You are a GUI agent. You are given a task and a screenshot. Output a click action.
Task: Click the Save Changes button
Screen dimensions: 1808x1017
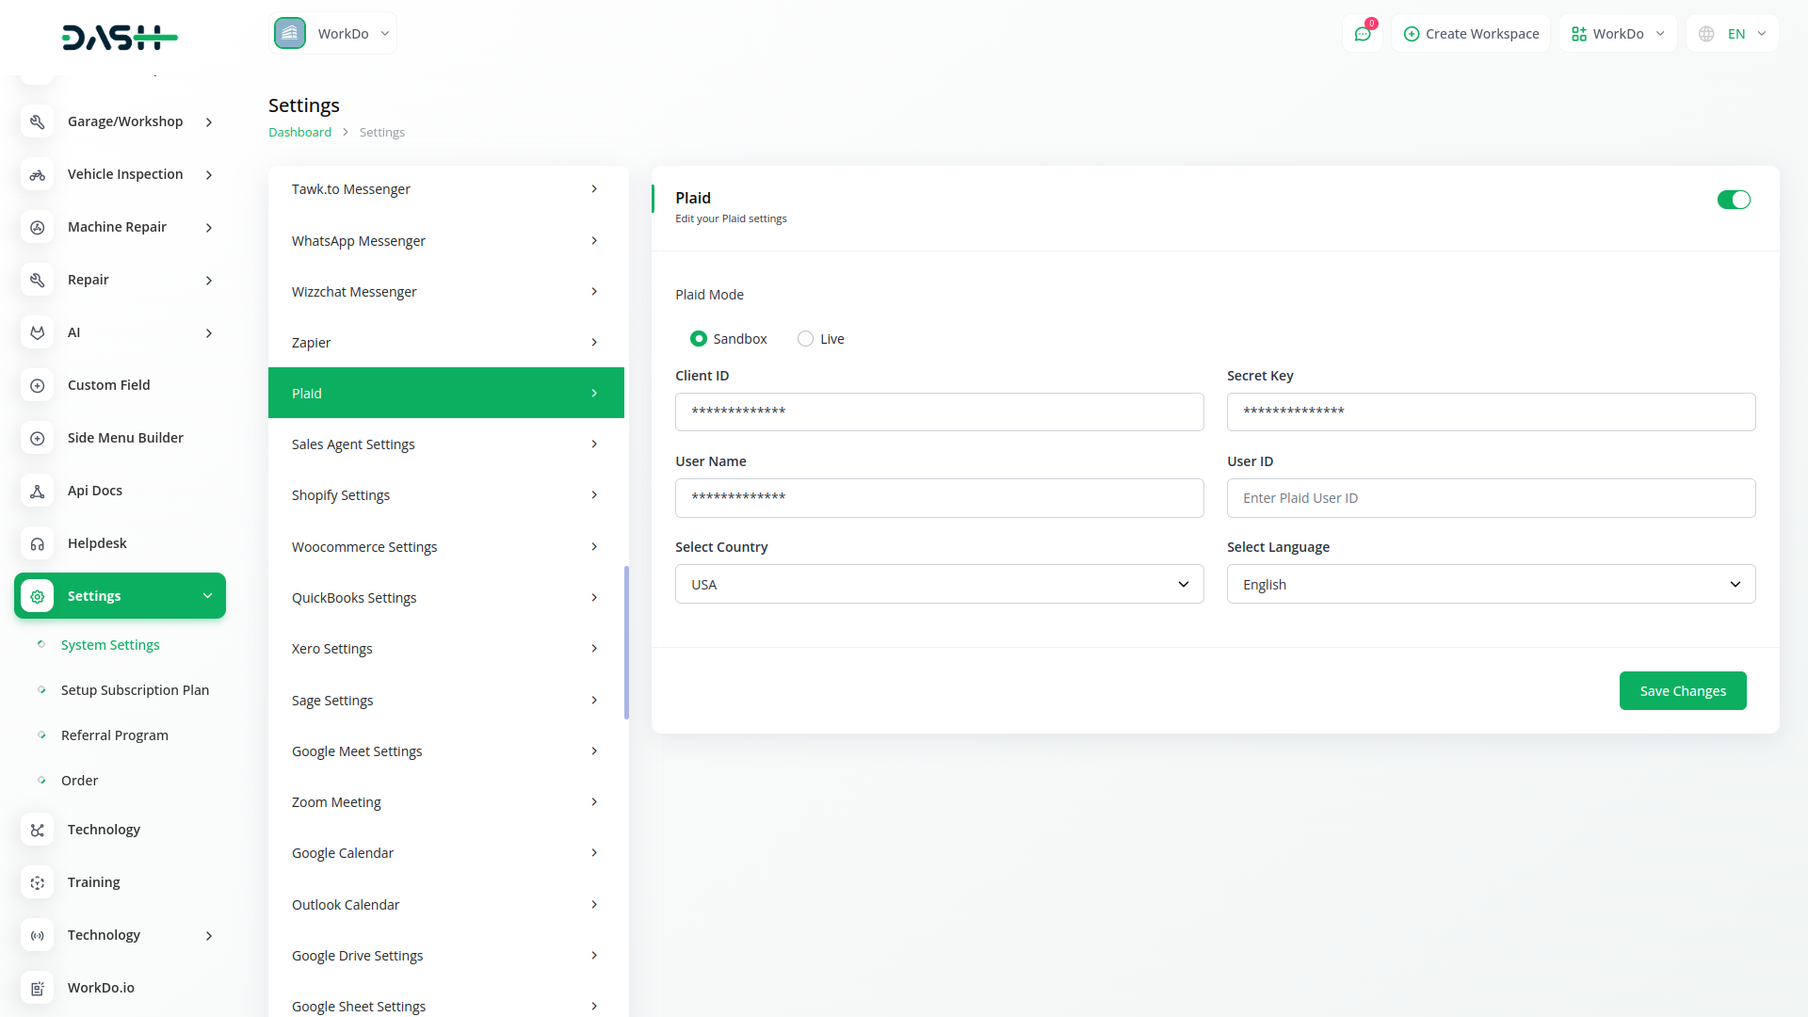tap(1683, 691)
